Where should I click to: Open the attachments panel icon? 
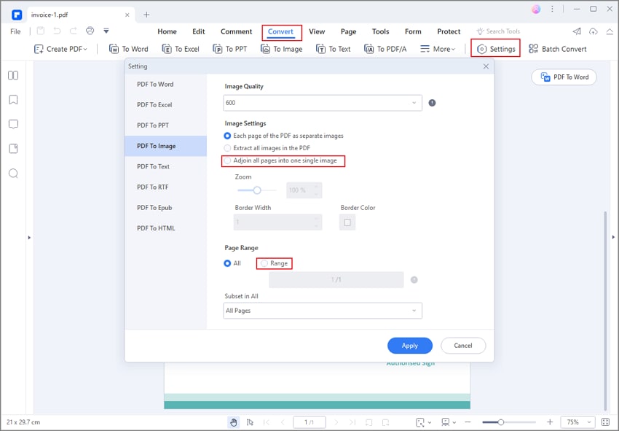coord(13,149)
